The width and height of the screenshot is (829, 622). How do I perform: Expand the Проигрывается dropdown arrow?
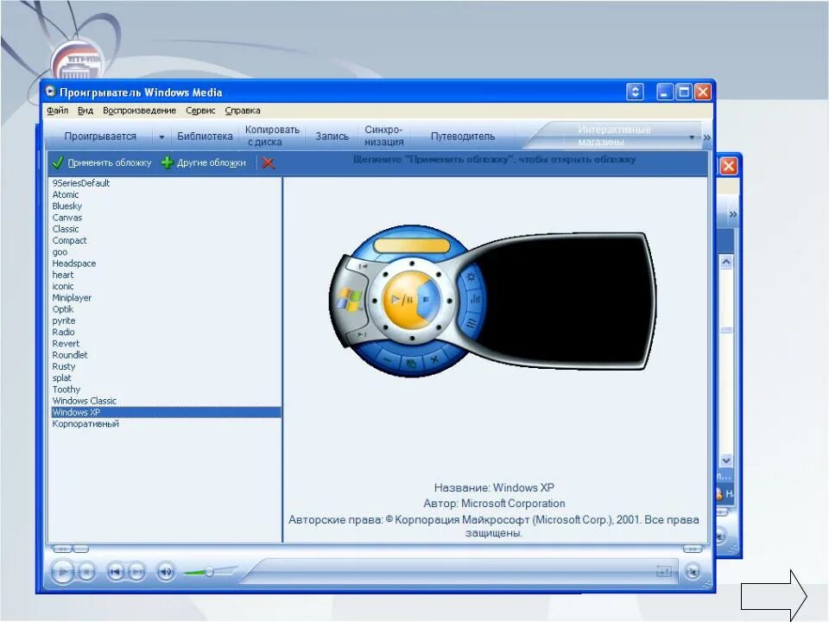161,137
